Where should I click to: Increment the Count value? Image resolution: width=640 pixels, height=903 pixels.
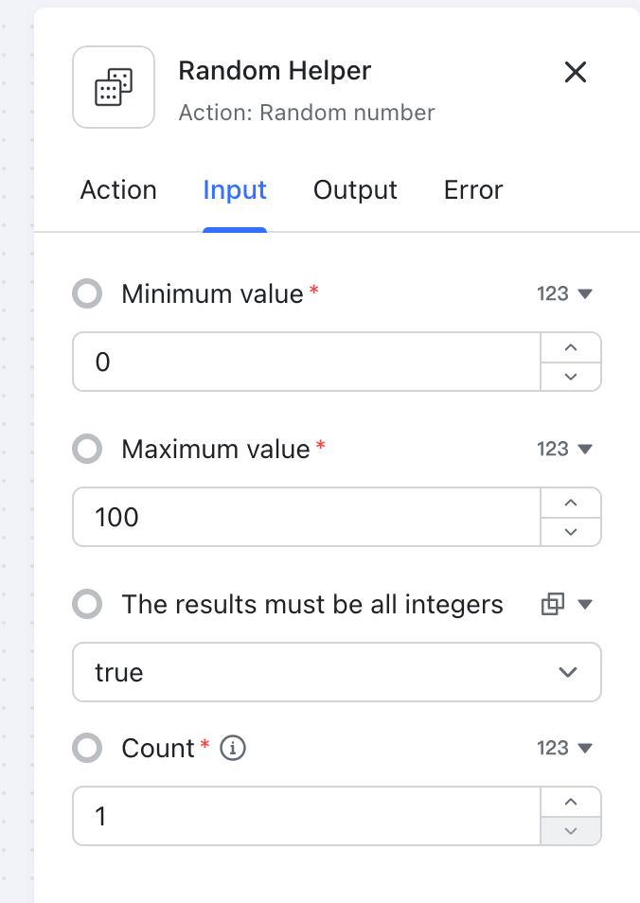pos(570,802)
